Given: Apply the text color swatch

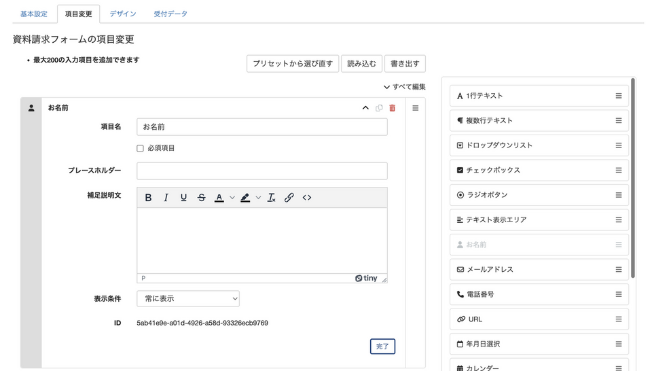Looking at the screenshot, I should (x=219, y=198).
